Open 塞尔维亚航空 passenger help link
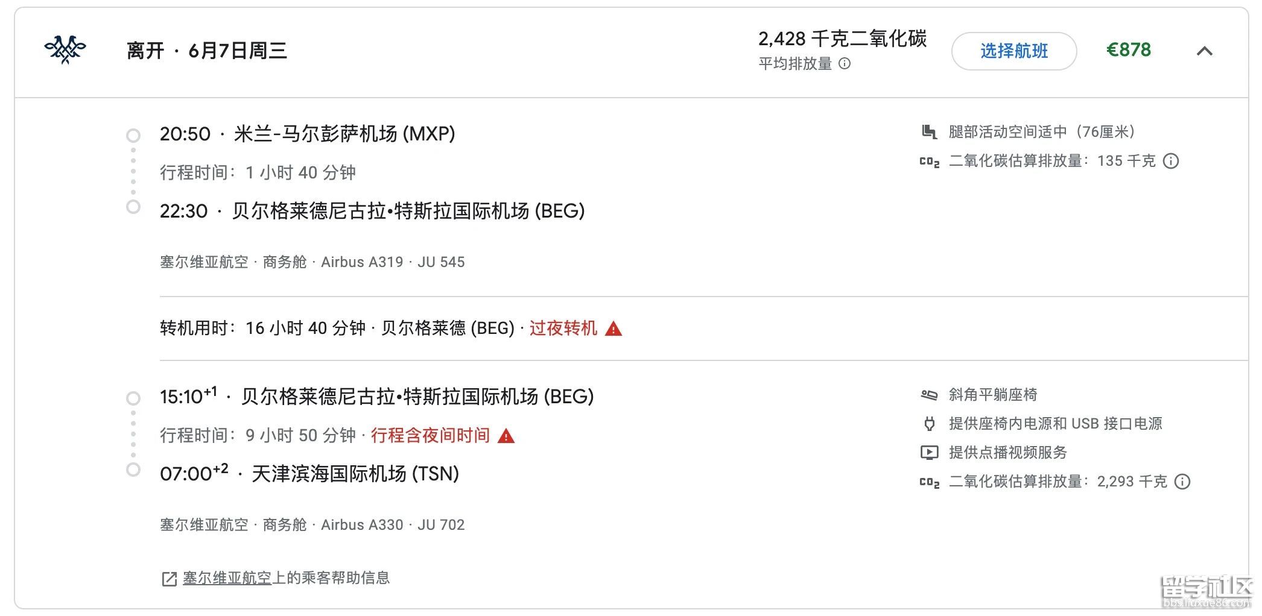The width and height of the screenshot is (1262, 616). [x=227, y=578]
